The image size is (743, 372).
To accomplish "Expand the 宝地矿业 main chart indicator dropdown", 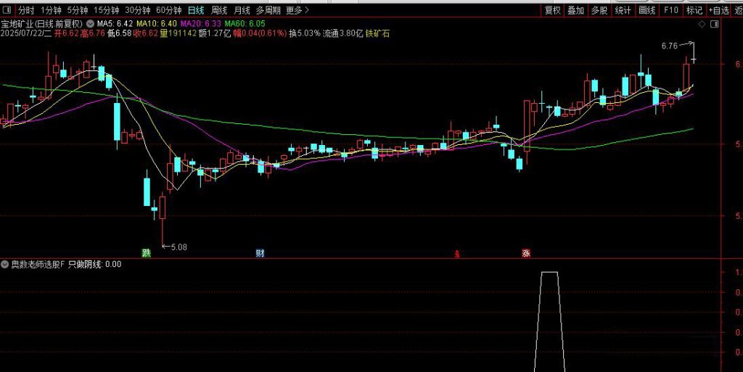I will 89,24.
